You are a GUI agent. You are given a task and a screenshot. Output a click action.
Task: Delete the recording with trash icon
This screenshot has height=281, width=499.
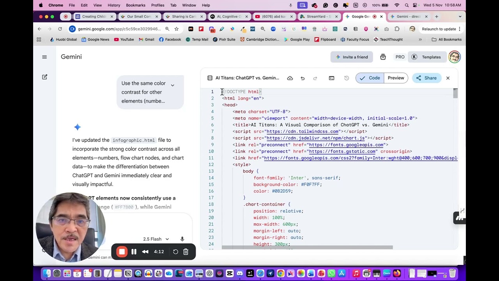point(186,252)
